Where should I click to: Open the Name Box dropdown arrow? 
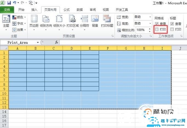coord(38,42)
